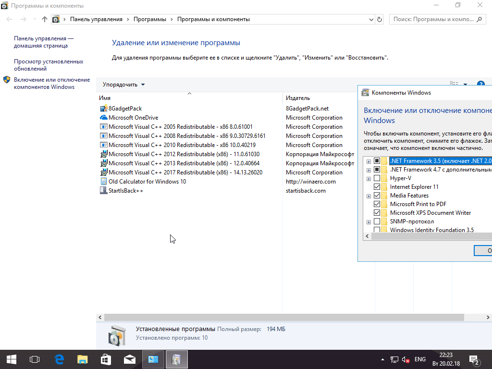Screen dimensions: 492x369
Task: Click the shield icon beside Windows components link
Action: [7, 80]
